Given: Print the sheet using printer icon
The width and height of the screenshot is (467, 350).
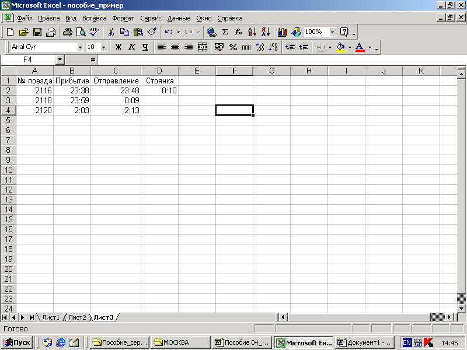Looking at the screenshot, I should pyautogui.click(x=67, y=32).
